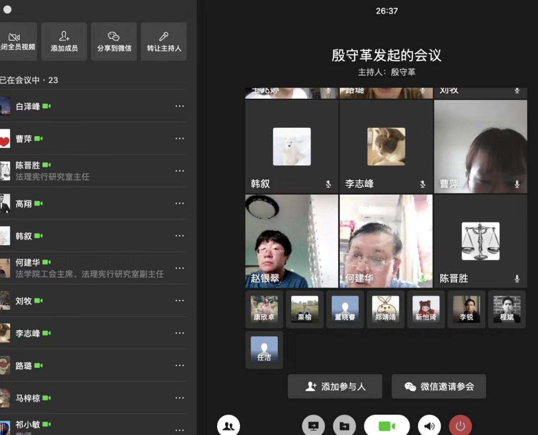538x435 pixels.
Task: Click the 微信邀请参会 button
Action: [439, 386]
